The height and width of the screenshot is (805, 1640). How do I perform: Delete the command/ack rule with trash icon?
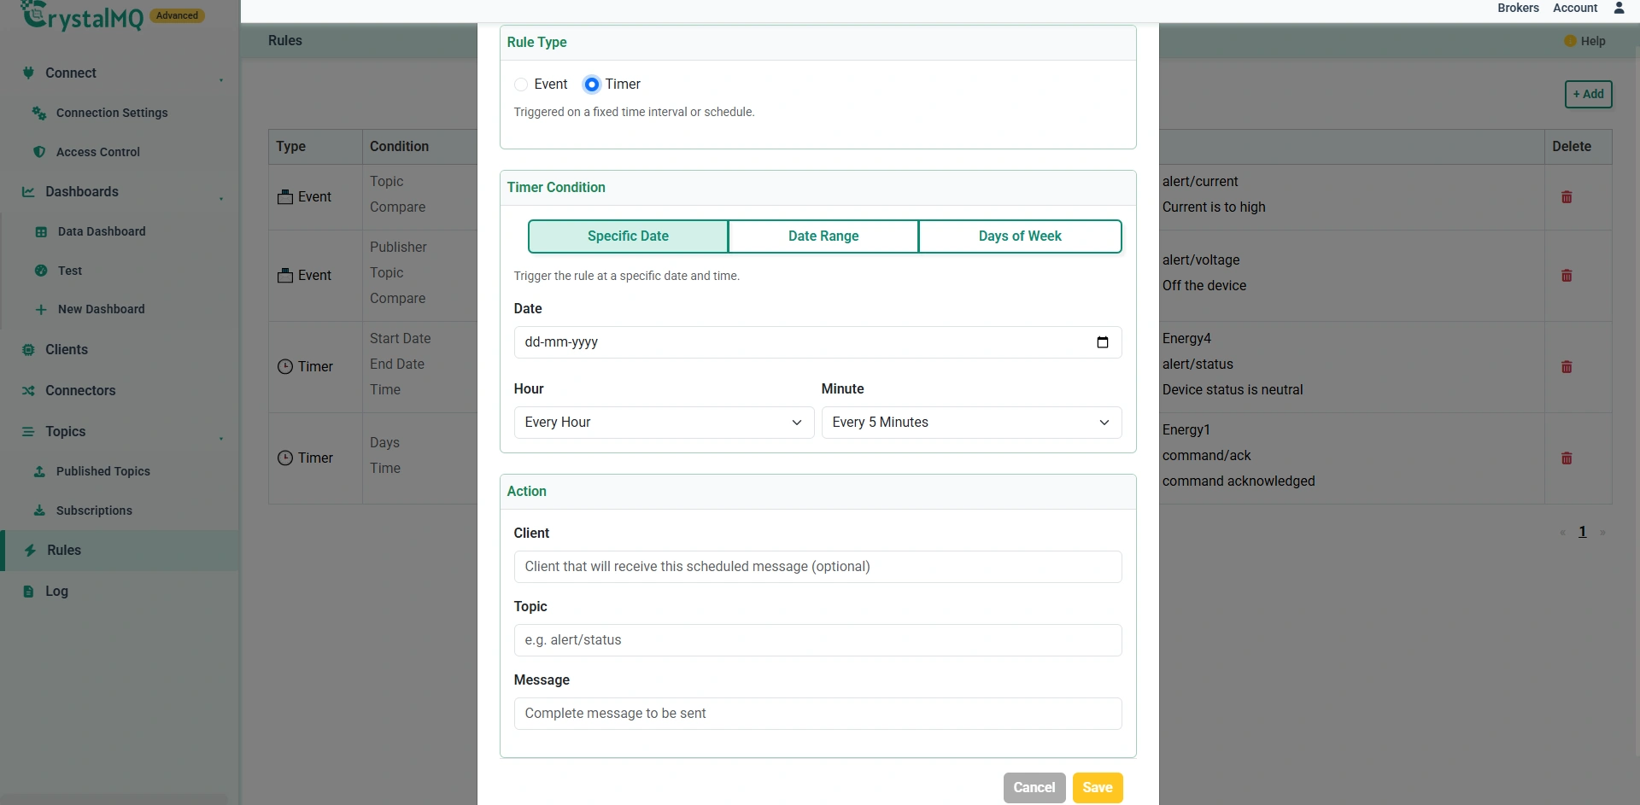(x=1567, y=458)
